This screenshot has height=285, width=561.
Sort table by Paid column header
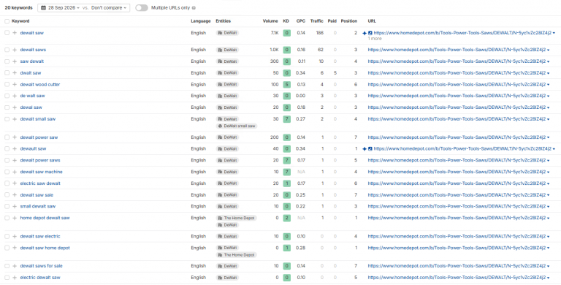[x=332, y=21]
